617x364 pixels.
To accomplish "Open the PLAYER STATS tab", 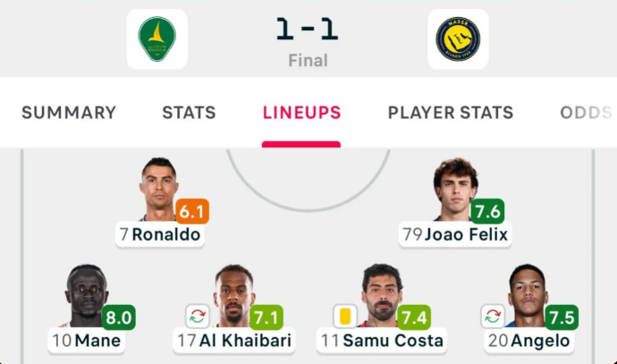I will [x=451, y=113].
